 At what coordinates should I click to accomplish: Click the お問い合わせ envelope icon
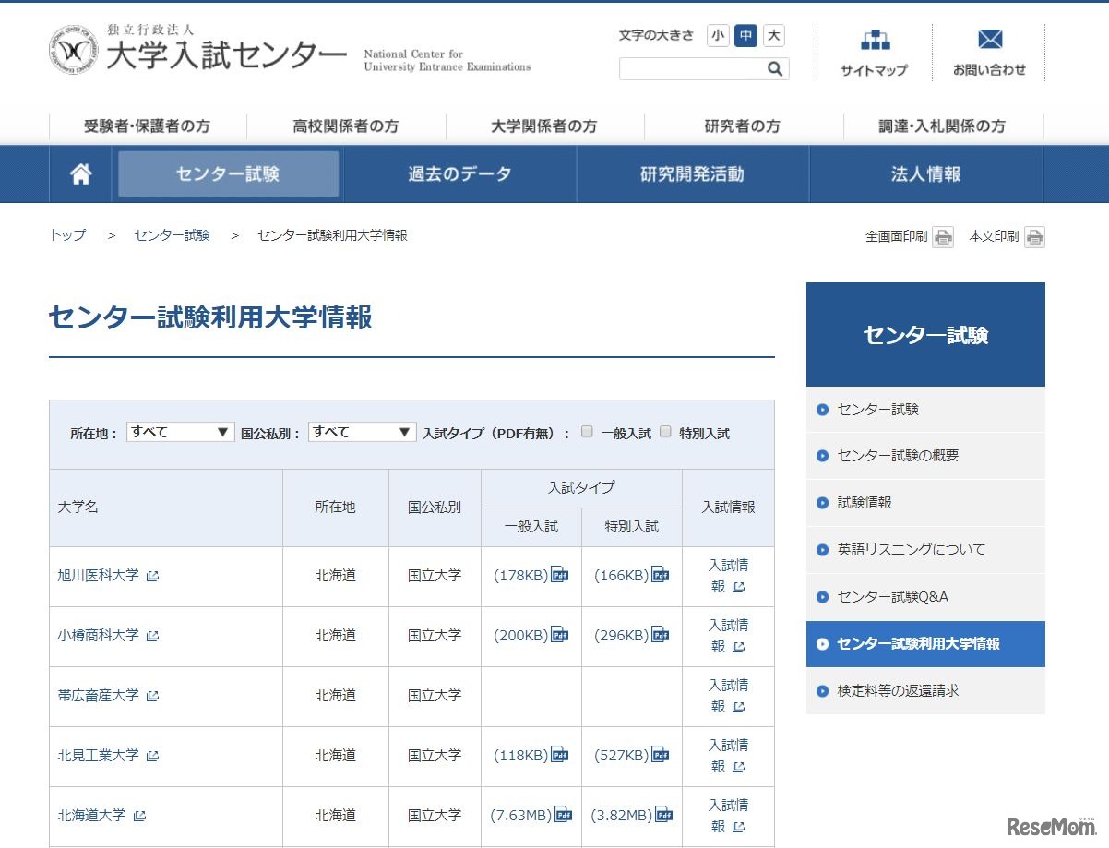989,40
